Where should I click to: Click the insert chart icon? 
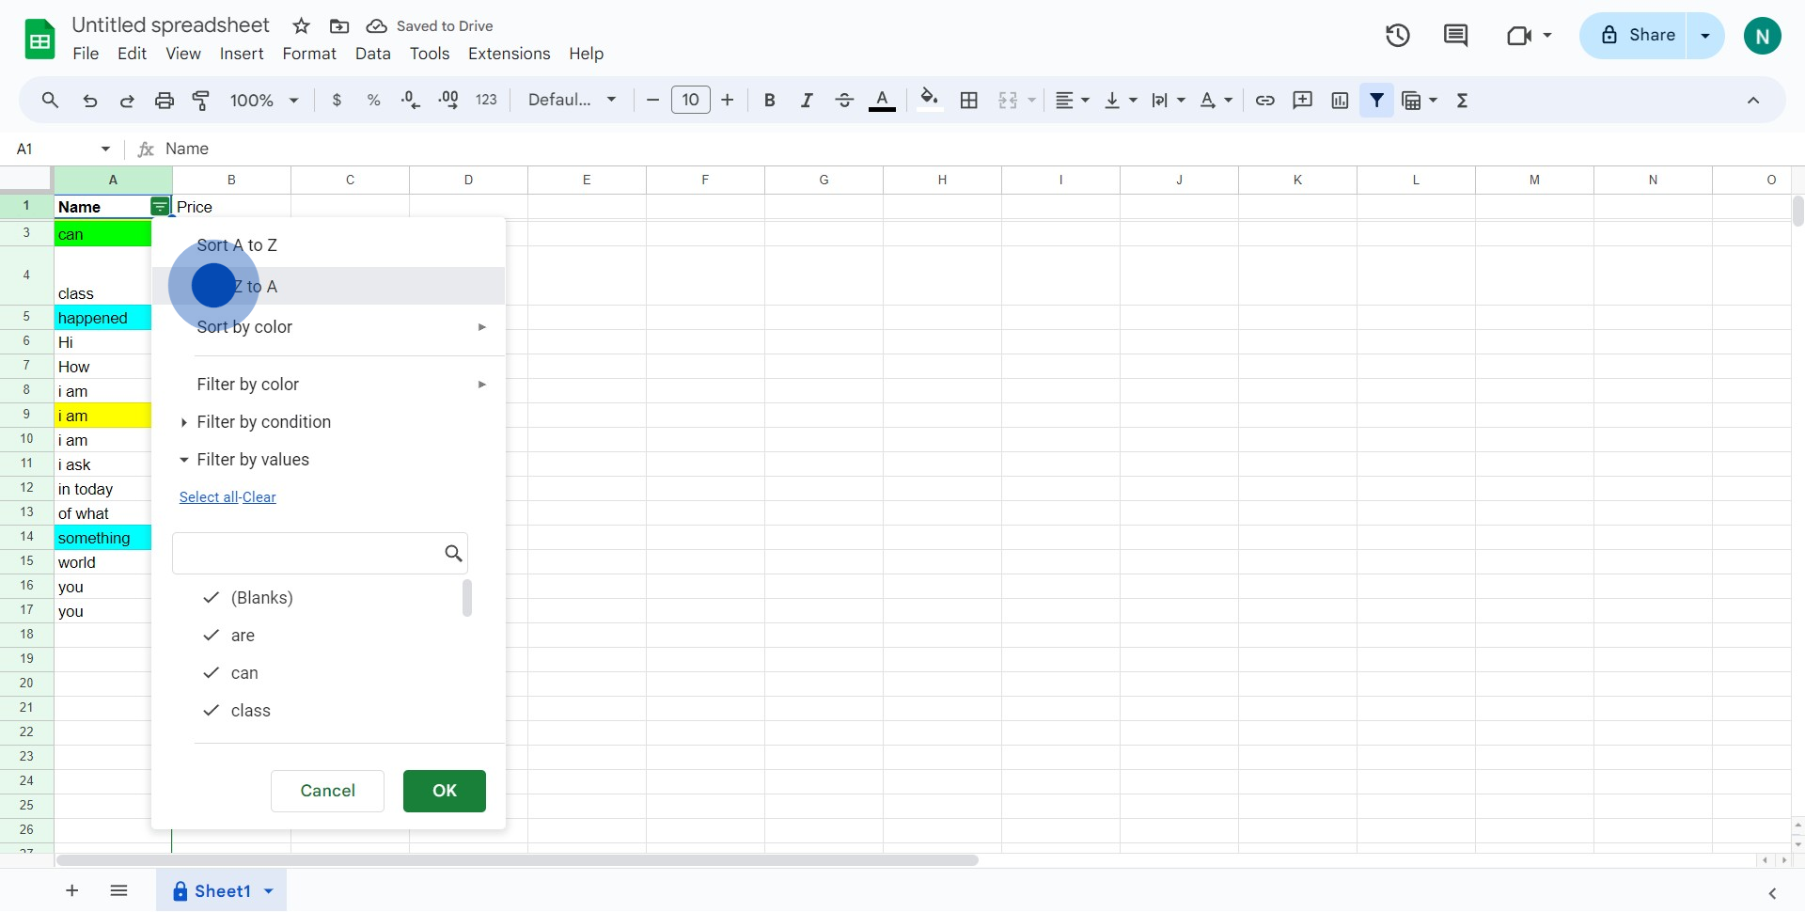coord(1340,101)
